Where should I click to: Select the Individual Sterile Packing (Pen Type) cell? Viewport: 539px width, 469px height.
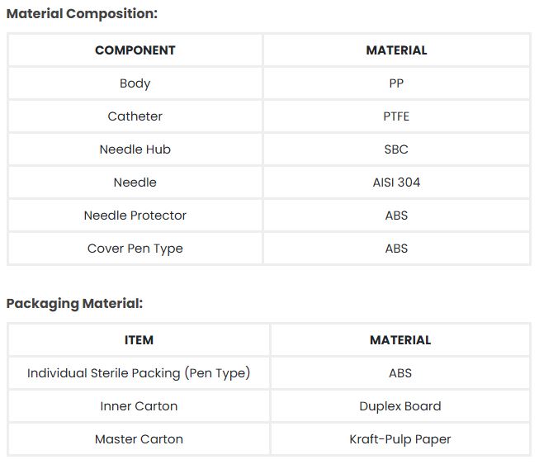(139, 373)
